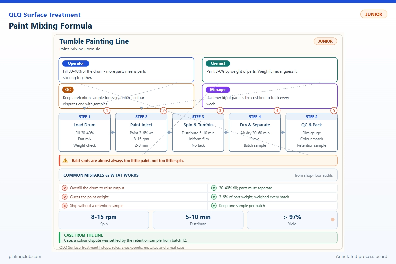Select the Operator role tag
This screenshot has width=396, height=264.
[x=76, y=63]
